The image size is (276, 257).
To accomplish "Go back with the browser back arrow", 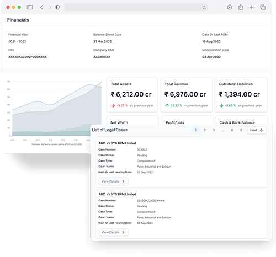I will (41, 7).
